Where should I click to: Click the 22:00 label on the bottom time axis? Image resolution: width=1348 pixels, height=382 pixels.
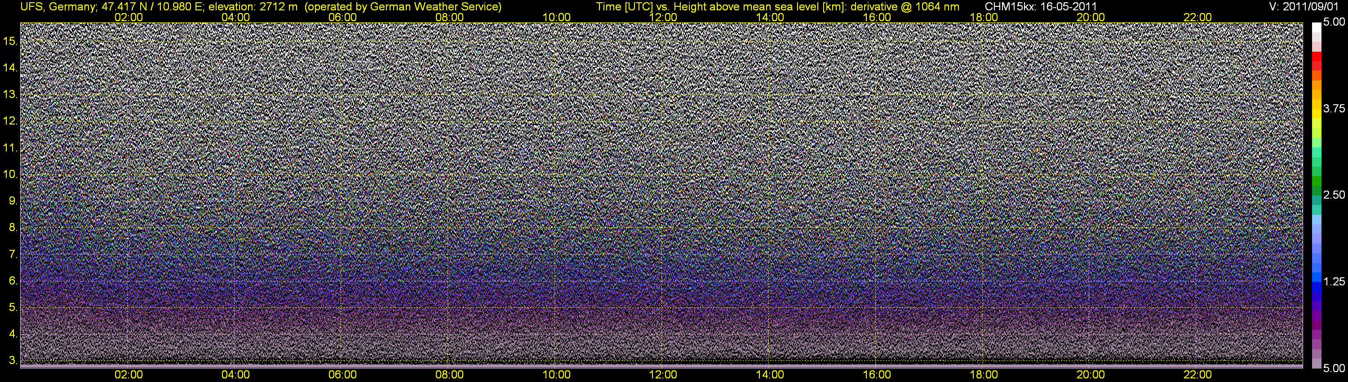tap(1197, 375)
